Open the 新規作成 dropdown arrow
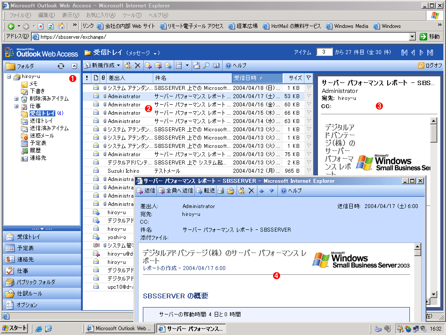 [x=118, y=65]
